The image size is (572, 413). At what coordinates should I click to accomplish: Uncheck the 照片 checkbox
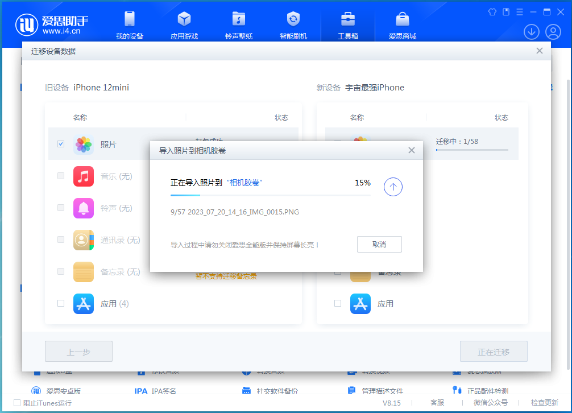61,144
